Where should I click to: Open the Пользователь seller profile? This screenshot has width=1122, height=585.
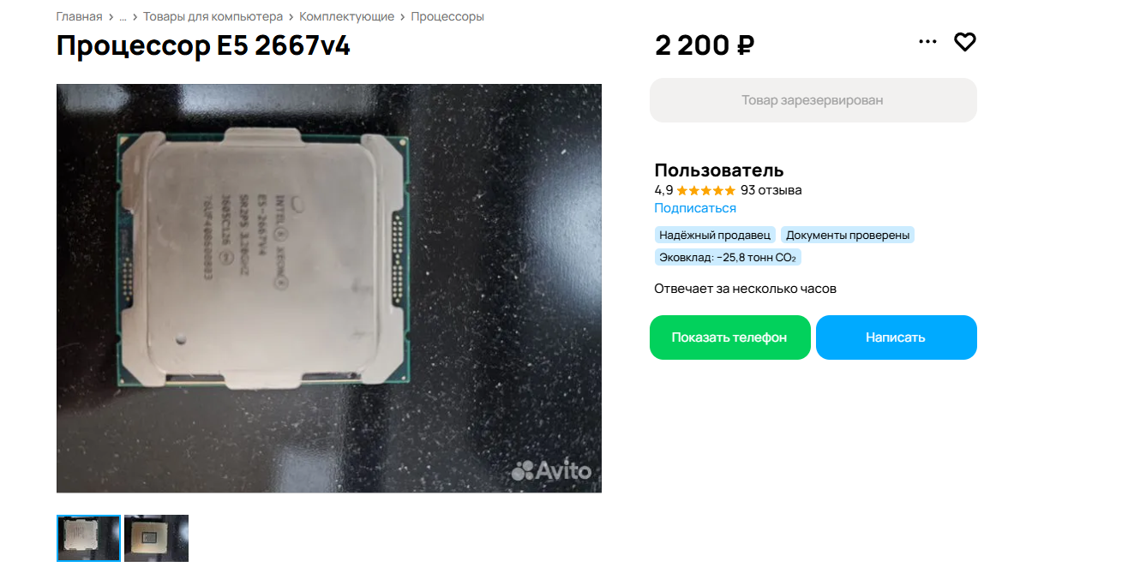719,170
